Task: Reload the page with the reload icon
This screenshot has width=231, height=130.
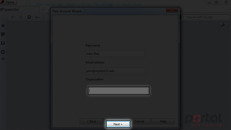Action: (29, 17)
